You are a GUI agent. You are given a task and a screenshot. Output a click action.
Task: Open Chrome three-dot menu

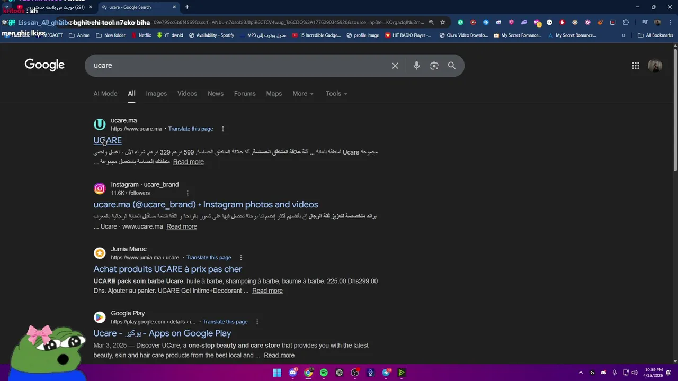pyautogui.click(x=670, y=22)
